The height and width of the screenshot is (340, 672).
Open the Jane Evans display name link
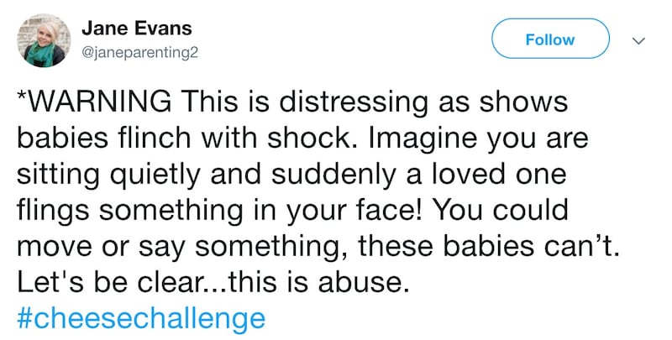[137, 28]
